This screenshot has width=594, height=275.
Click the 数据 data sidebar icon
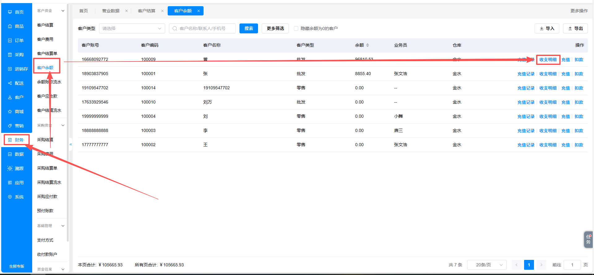click(10, 154)
